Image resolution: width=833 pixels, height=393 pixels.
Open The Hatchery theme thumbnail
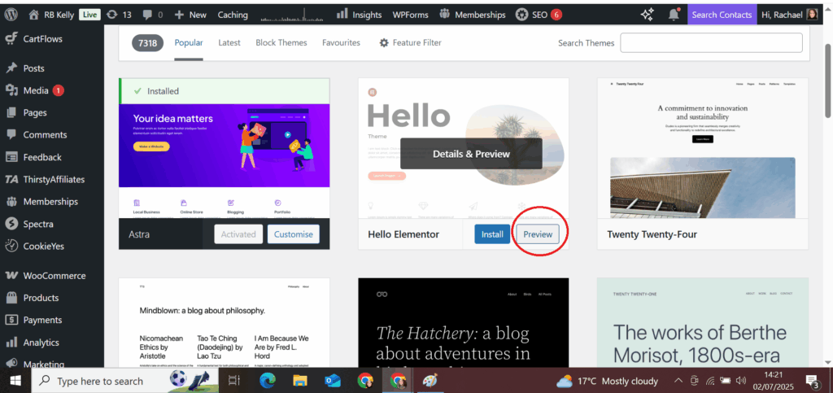[x=463, y=322]
